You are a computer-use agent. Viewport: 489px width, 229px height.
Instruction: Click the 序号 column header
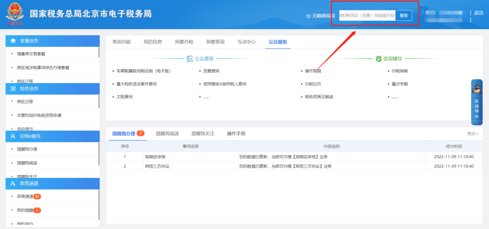(125, 146)
